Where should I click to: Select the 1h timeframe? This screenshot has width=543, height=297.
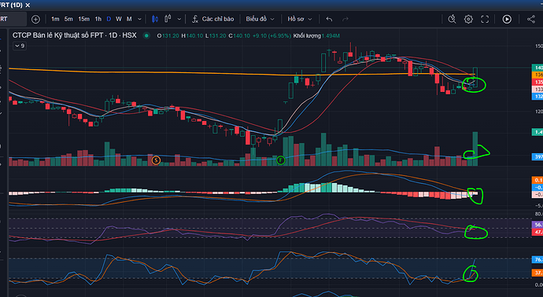click(98, 19)
